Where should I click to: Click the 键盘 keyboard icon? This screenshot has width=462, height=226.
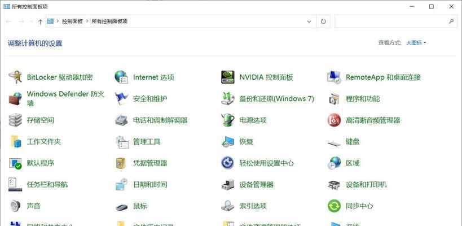click(x=334, y=144)
